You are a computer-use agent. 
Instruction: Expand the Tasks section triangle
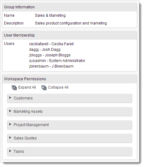(10, 151)
